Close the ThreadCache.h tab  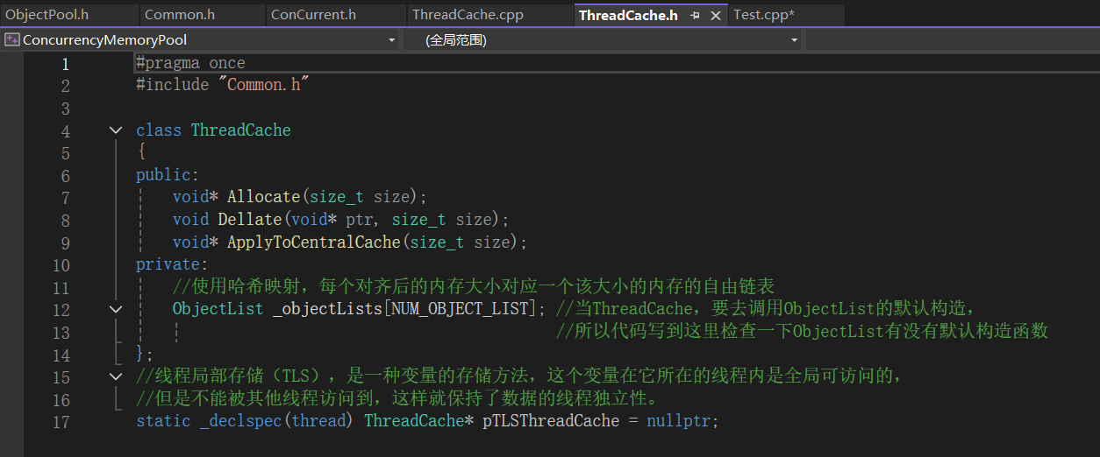(716, 16)
